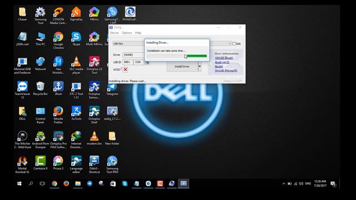Open the Language editor shortcut
The width and height of the screenshot is (356, 200).
(76, 164)
